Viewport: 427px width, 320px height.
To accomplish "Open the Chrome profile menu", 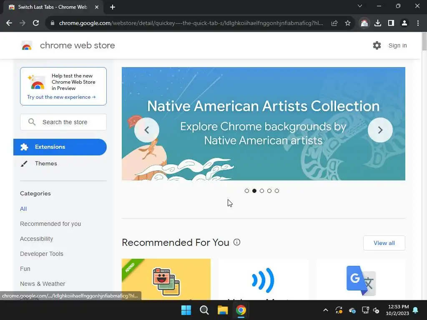I will [x=404, y=23].
